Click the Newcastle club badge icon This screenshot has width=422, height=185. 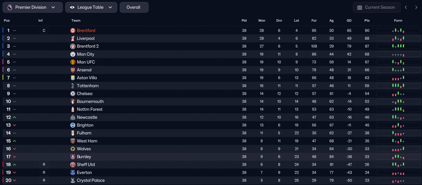pyautogui.click(x=73, y=117)
